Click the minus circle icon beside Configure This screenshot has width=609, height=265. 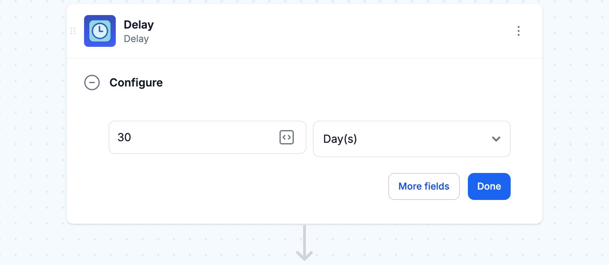(x=92, y=83)
